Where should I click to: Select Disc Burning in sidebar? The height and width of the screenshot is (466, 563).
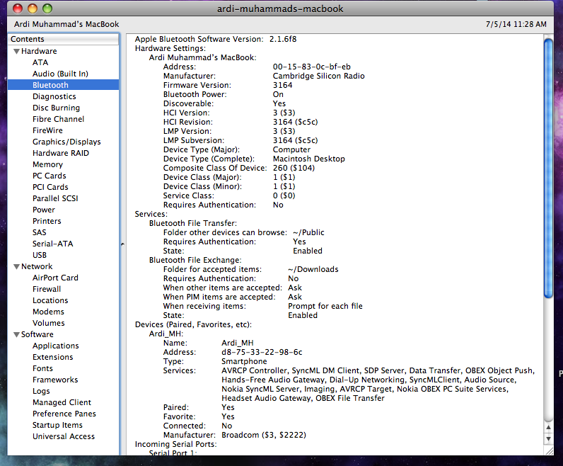pos(54,108)
